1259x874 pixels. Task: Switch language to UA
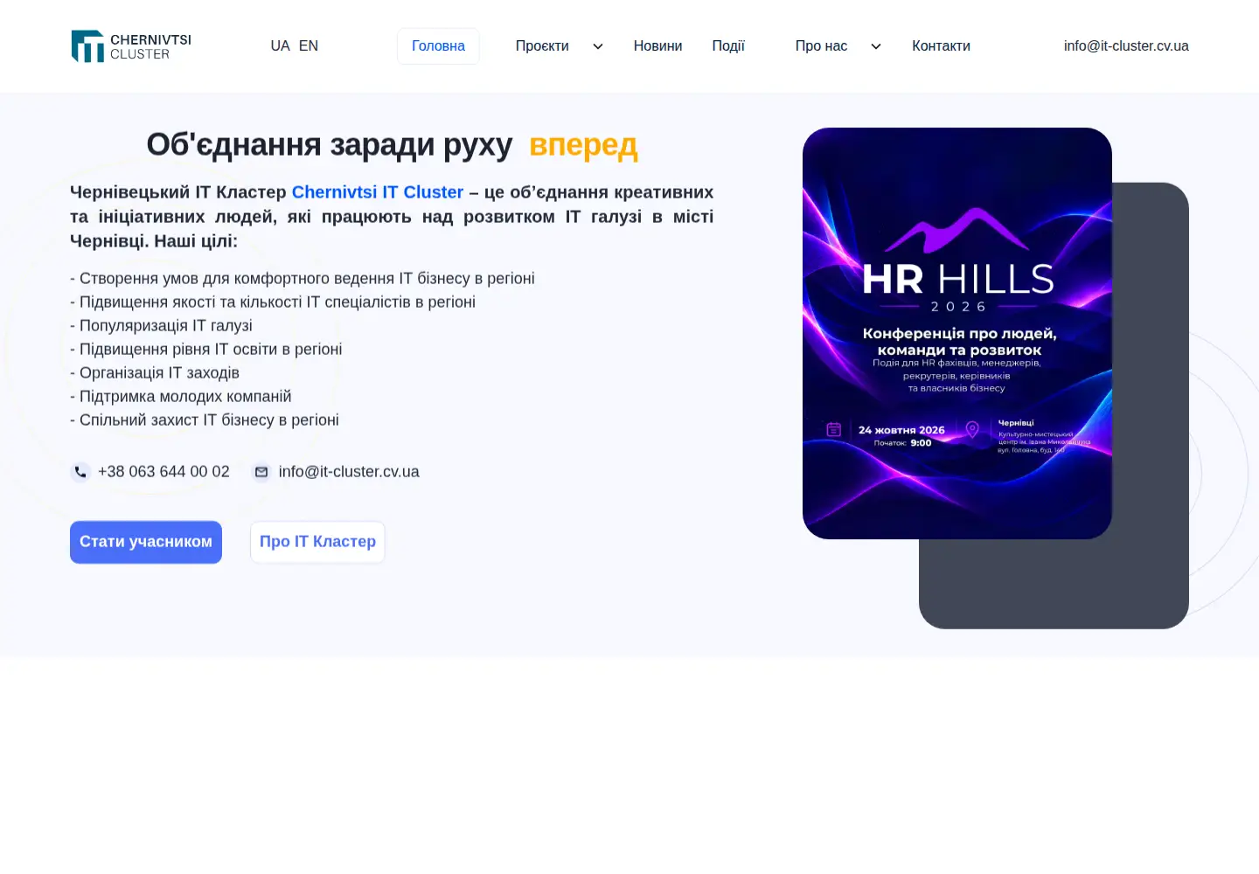click(280, 46)
